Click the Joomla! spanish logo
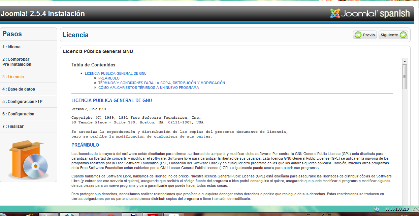Screen dimensions: 419x216 click(x=370, y=14)
